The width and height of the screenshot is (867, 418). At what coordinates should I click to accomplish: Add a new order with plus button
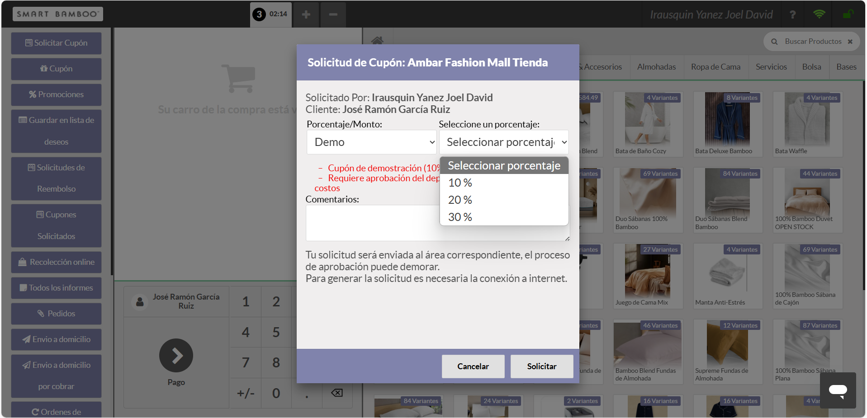(x=306, y=14)
